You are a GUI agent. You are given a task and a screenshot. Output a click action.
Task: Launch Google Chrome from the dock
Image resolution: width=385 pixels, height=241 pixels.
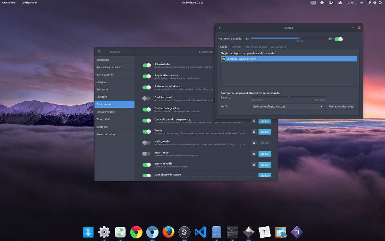[136, 232]
